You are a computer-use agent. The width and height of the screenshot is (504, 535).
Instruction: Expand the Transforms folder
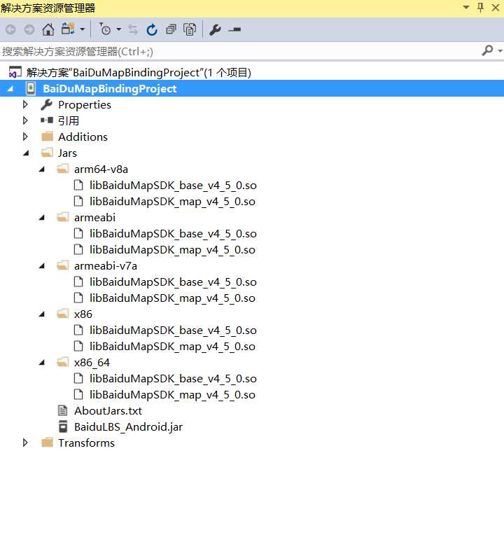[25, 443]
